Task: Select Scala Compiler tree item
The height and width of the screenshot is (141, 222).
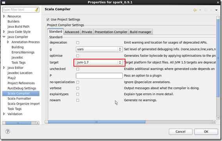Action: 21,93
